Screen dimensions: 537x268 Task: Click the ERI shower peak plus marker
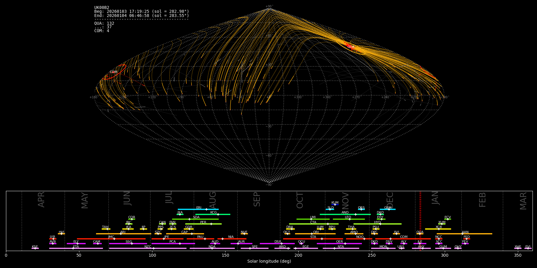pos(206,209)
